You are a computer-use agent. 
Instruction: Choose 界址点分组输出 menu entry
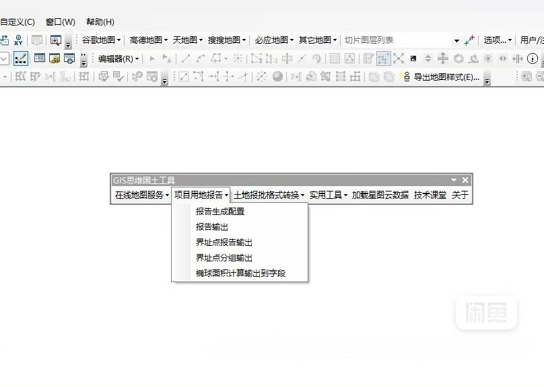(240, 257)
